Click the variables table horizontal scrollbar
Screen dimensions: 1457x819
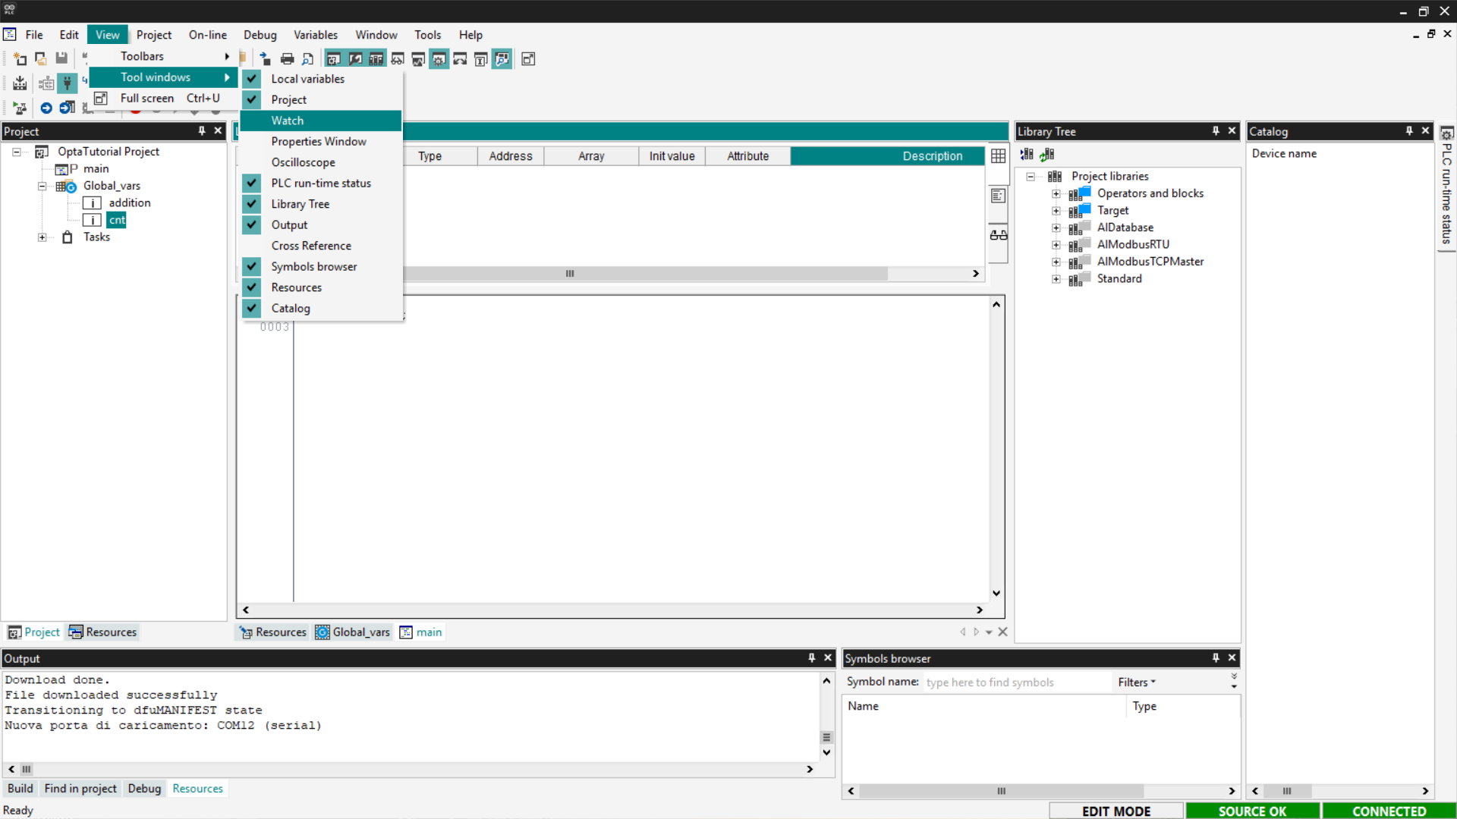click(569, 274)
